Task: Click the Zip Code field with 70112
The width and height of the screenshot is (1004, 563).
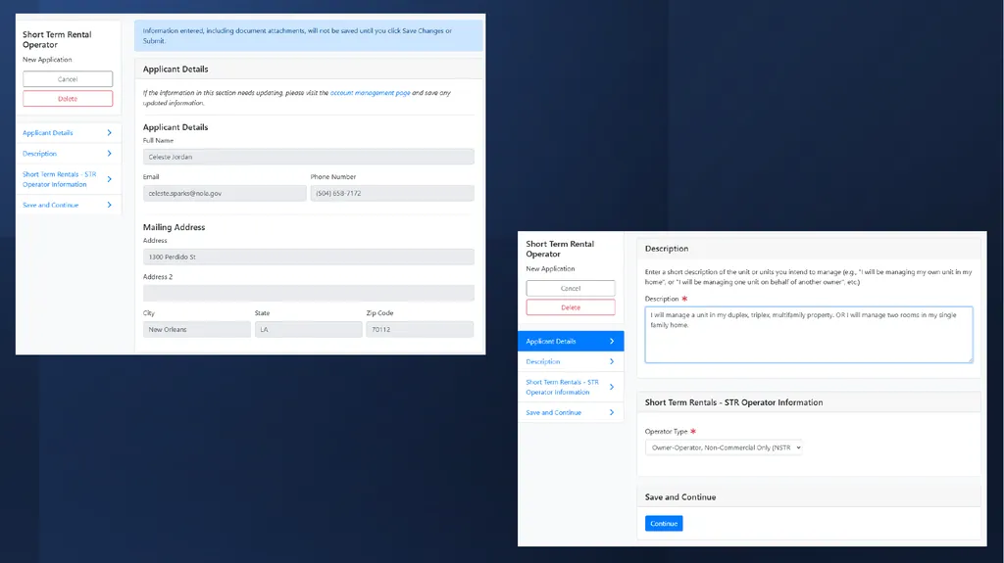Action: (420, 330)
